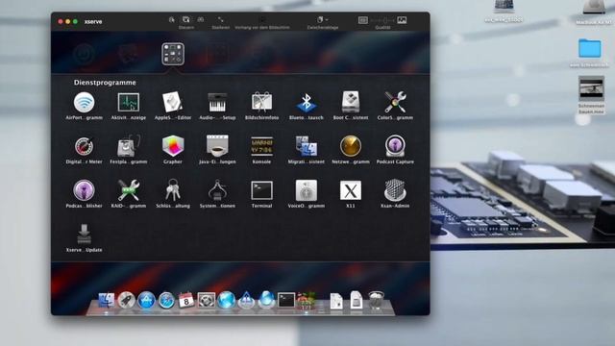Image resolution: width=615 pixels, height=346 pixels.
Task: Open the blue folder on the desktop
Action: pyautogui.click(x=589, y=48)
